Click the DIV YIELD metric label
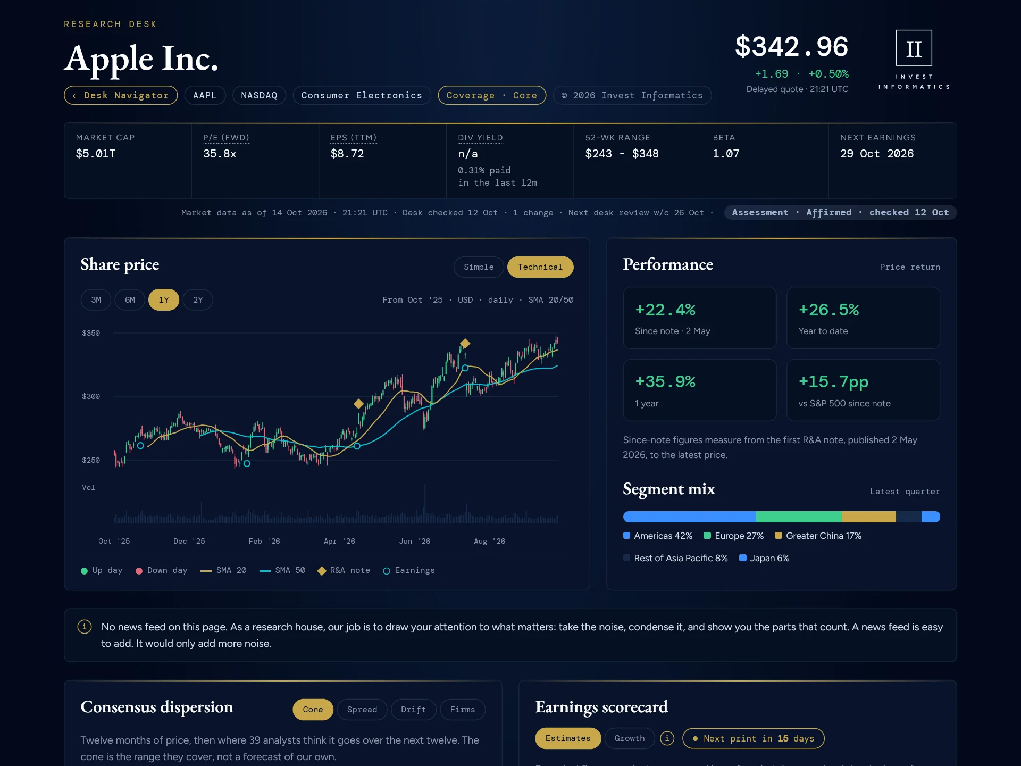The height and width of the screenshot is (766, 1021). 480,138
